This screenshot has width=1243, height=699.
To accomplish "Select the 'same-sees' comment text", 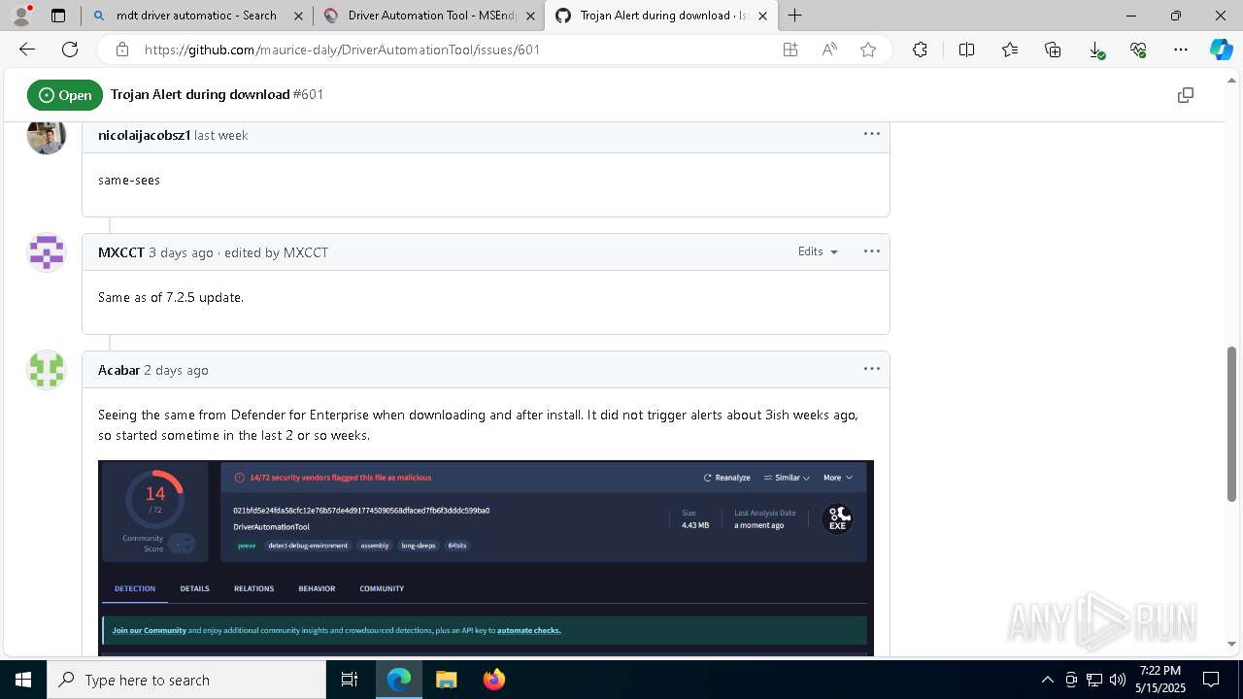I will [x=129, y=180].
